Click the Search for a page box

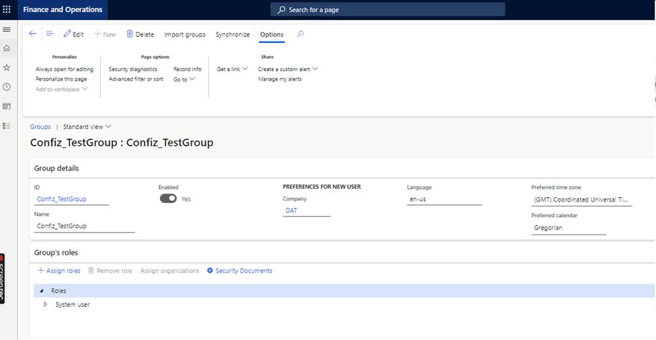pos(388,9)
